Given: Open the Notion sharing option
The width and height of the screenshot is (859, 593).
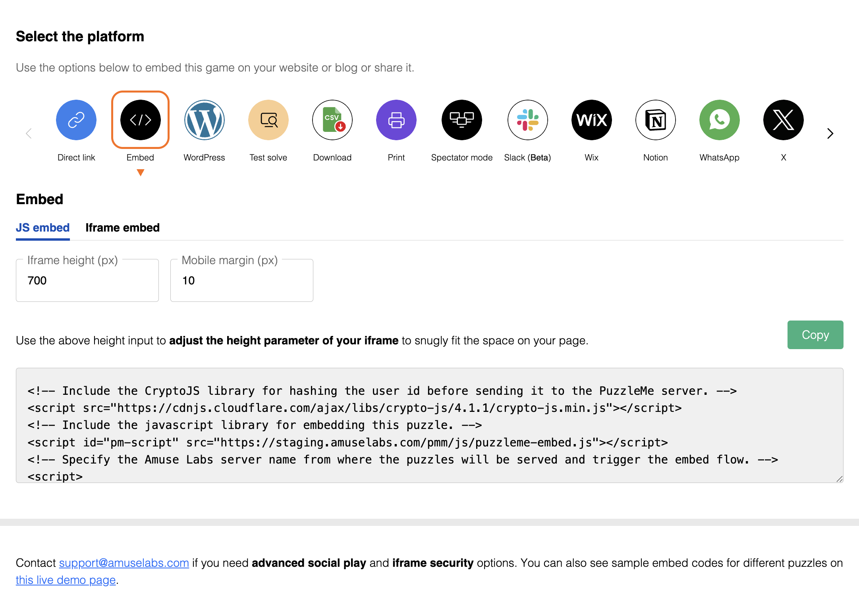Looking at the screenshot, I should 656,120.
